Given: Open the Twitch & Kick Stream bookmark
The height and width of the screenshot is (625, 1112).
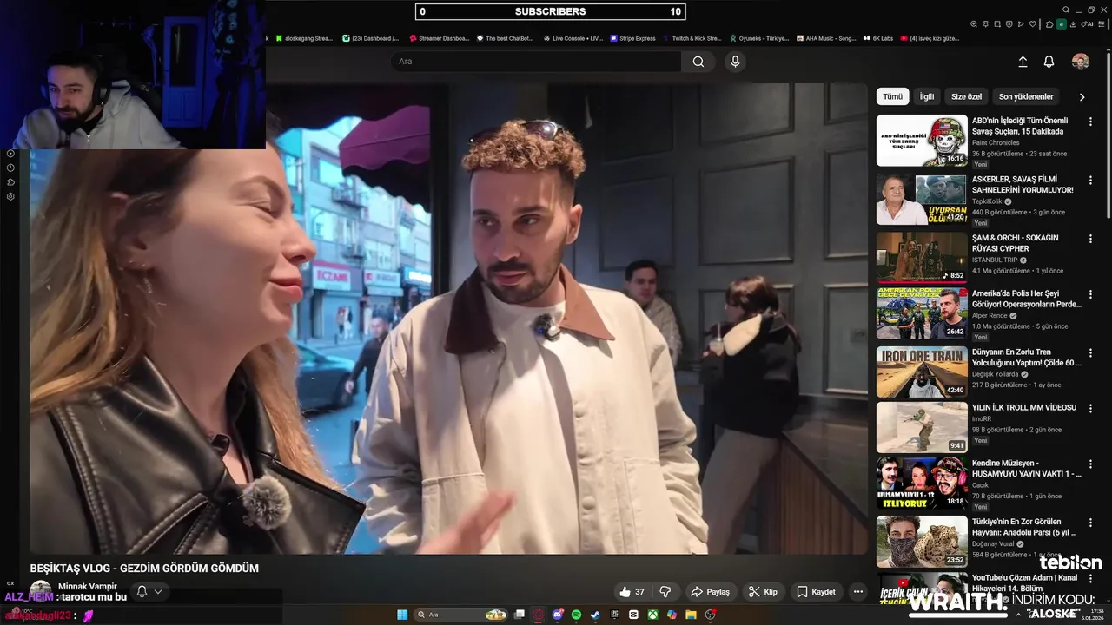Looking at the screenshot, I should click(692, 38).
